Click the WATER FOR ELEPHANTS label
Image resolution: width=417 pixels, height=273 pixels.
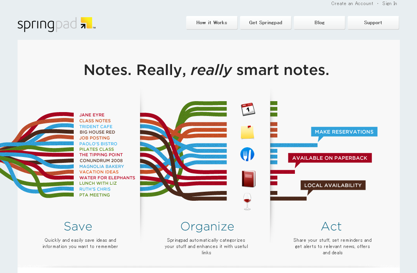pos(107,178)
